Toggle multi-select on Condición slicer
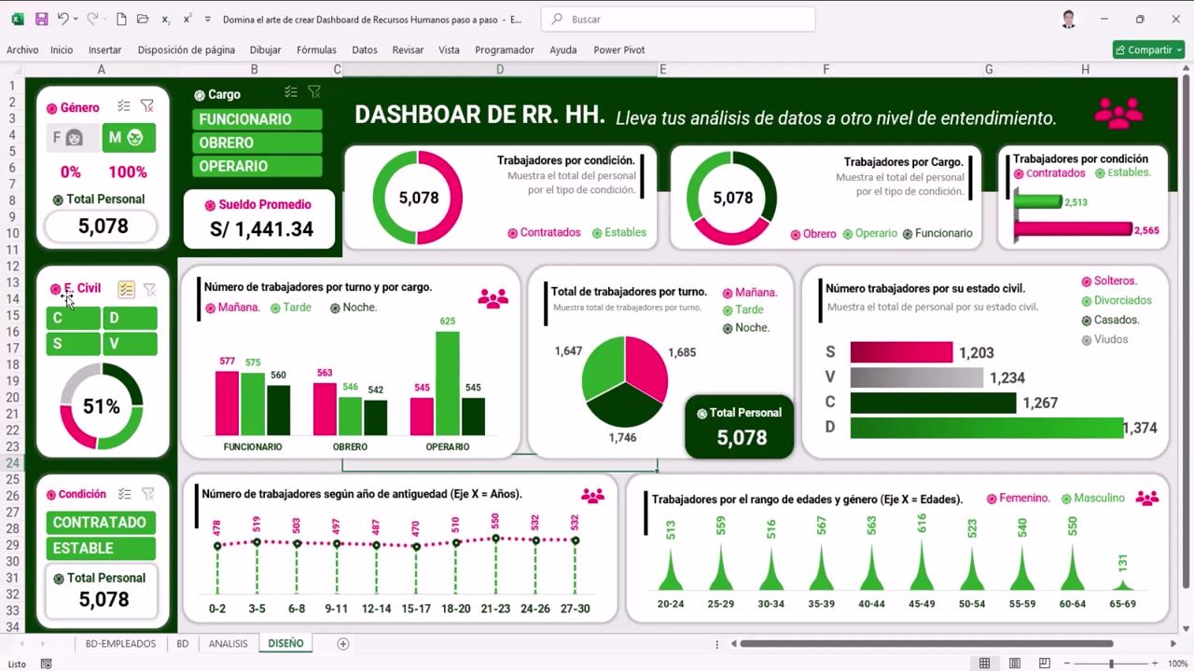This screenshot has width=1194, height=671. click(124, 494)
